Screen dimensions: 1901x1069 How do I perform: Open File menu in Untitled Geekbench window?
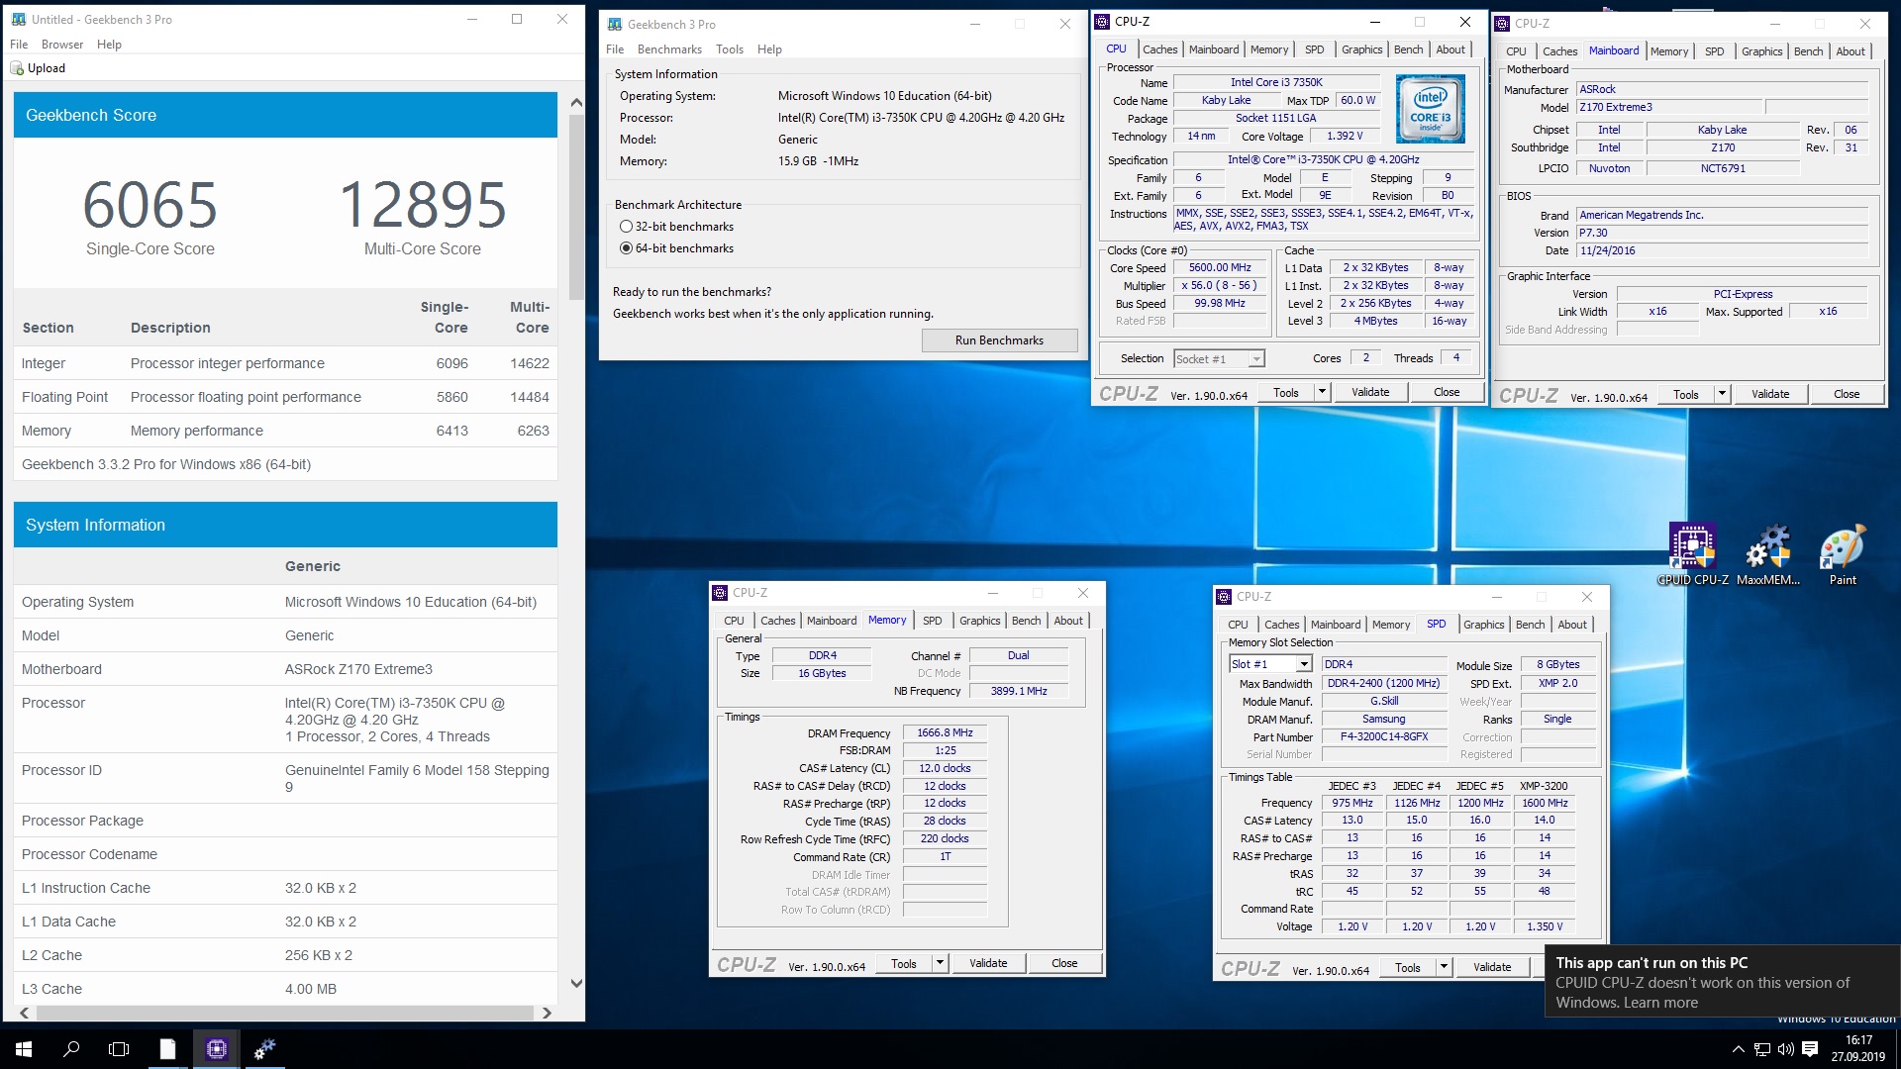point(19,45)
